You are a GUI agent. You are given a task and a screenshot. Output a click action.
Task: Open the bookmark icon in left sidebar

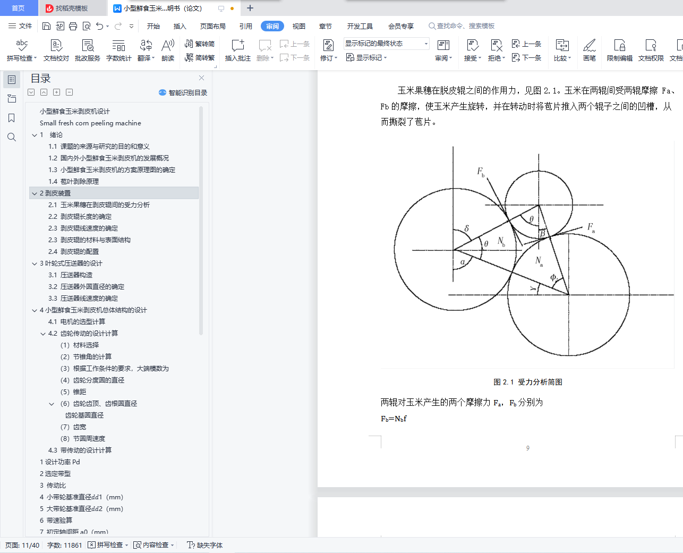click(12, 118)
